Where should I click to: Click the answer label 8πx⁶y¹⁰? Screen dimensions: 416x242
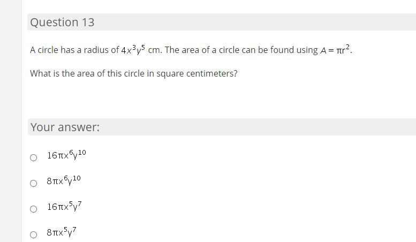64,182
